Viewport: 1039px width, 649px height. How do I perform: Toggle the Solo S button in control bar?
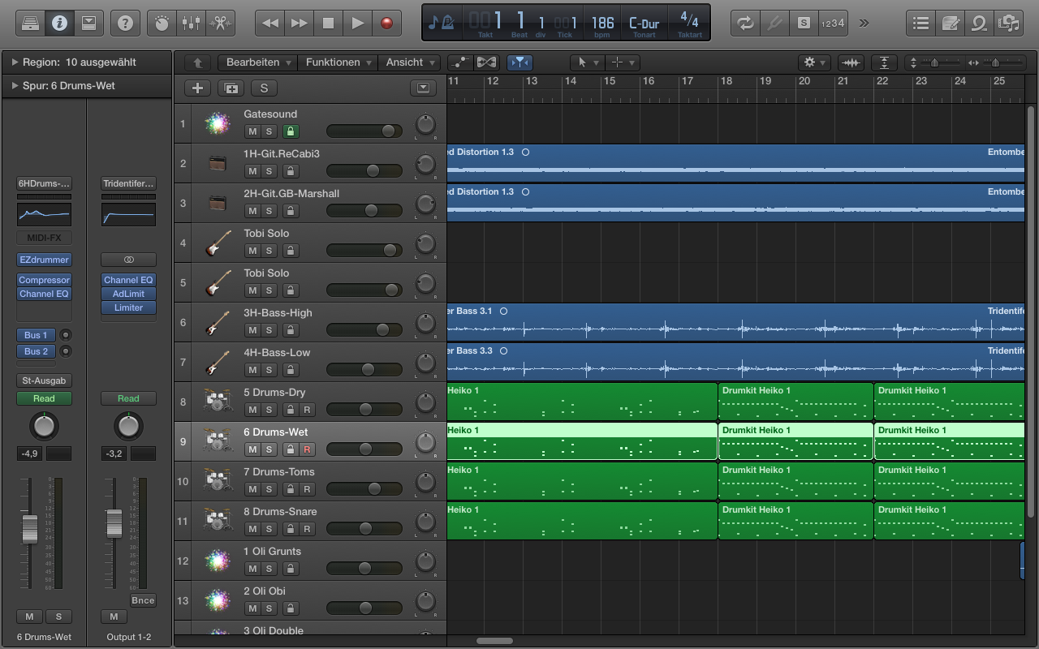point(804,23)
